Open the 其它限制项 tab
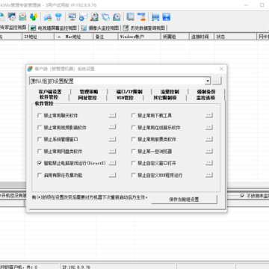This screenshot has height=269, width=269. tap(165, 98)
